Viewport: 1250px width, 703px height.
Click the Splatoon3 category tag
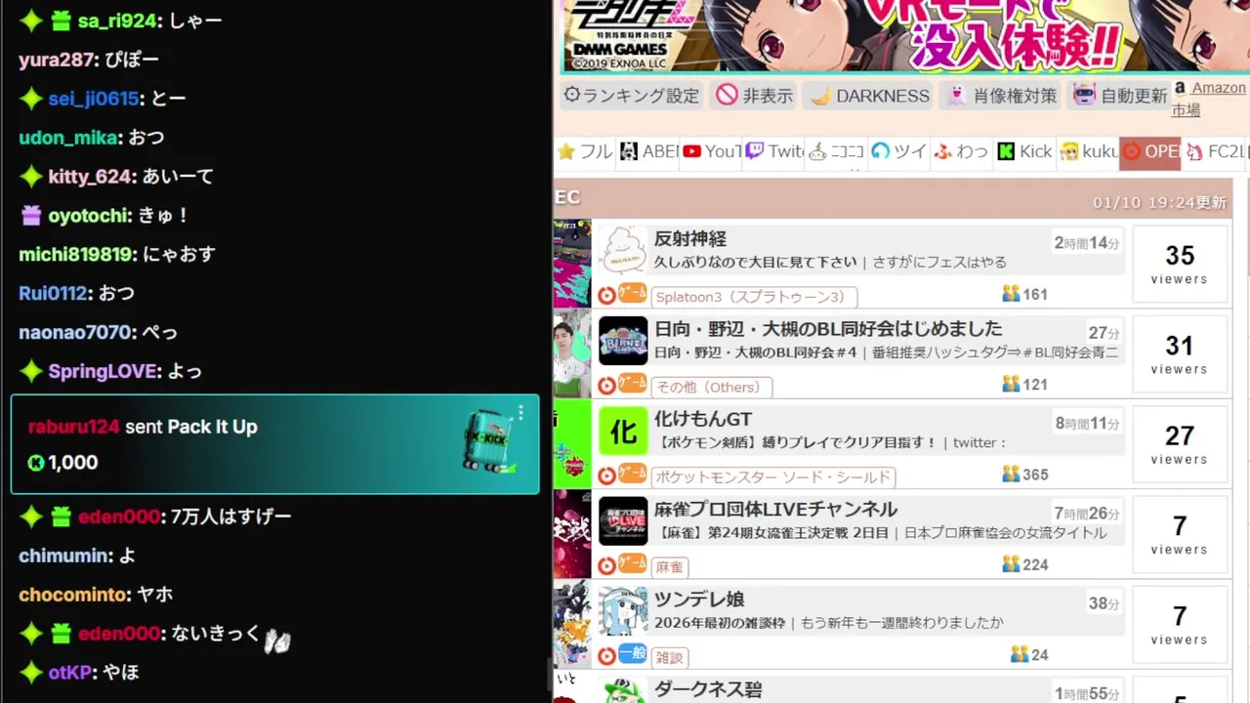[x=754, y=297]
